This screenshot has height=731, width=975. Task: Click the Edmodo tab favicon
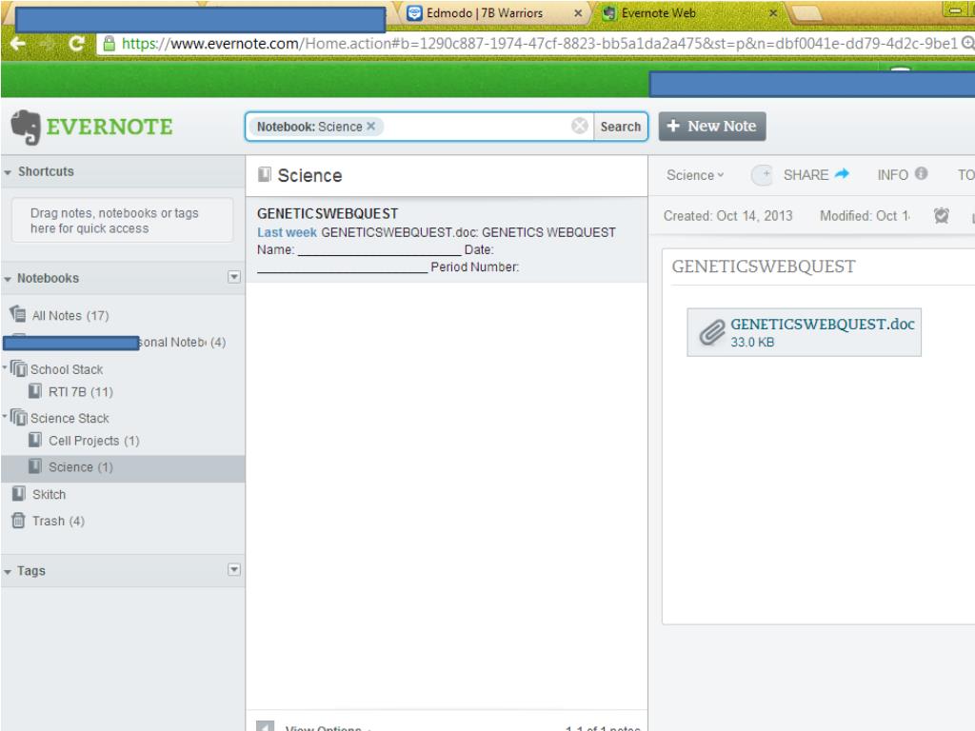click(x=414, y=13)
